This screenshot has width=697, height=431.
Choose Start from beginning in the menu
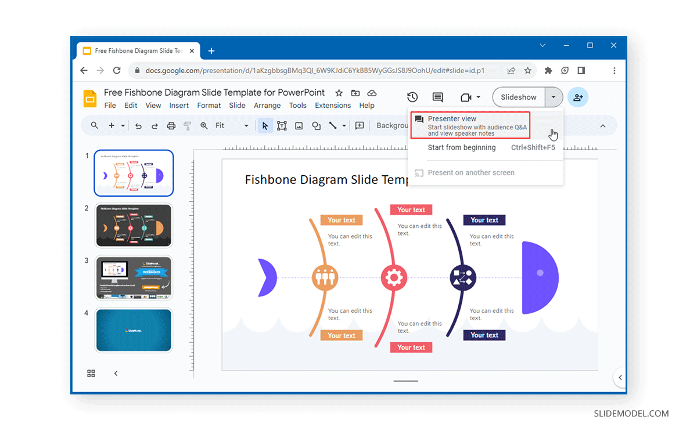click(x=462, y=147)
